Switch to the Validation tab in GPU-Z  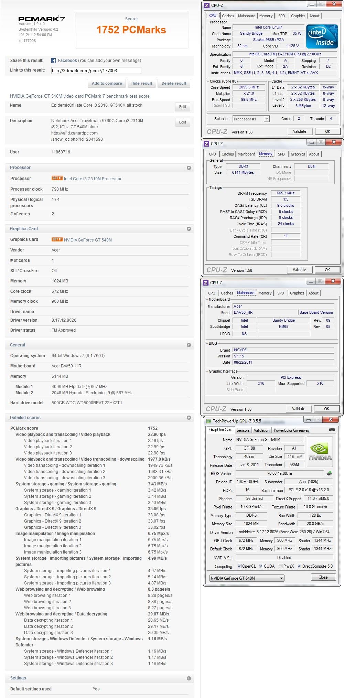(x=261, y=430)
